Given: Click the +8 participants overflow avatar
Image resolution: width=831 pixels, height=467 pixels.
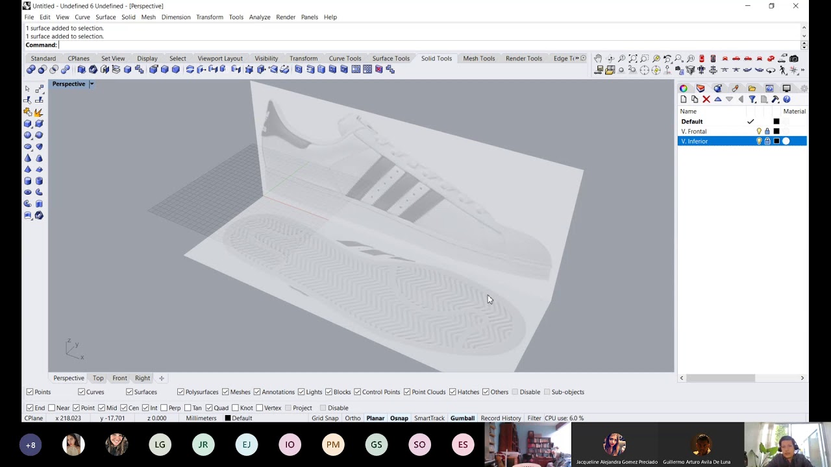Looking at the screenshot, I should point(31,445).
